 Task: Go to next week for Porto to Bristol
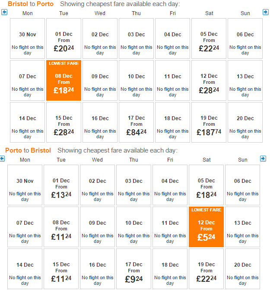coord(263,159)
